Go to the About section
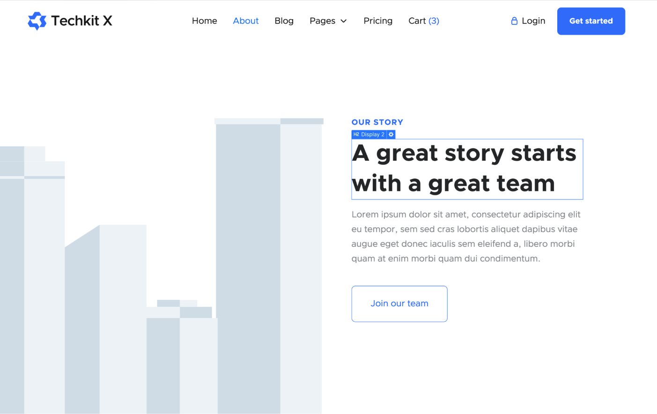The image size is (657, 414). 246,21
